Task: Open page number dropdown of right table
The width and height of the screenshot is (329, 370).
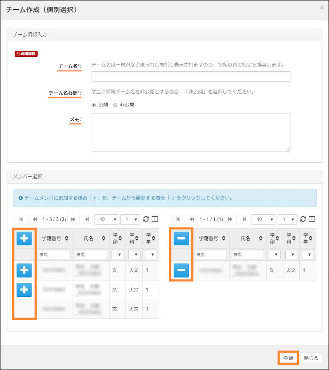Action: tap(287, 219)
